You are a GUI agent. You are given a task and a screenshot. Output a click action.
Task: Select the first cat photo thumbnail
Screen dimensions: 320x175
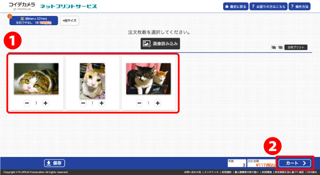coord(36,78)
